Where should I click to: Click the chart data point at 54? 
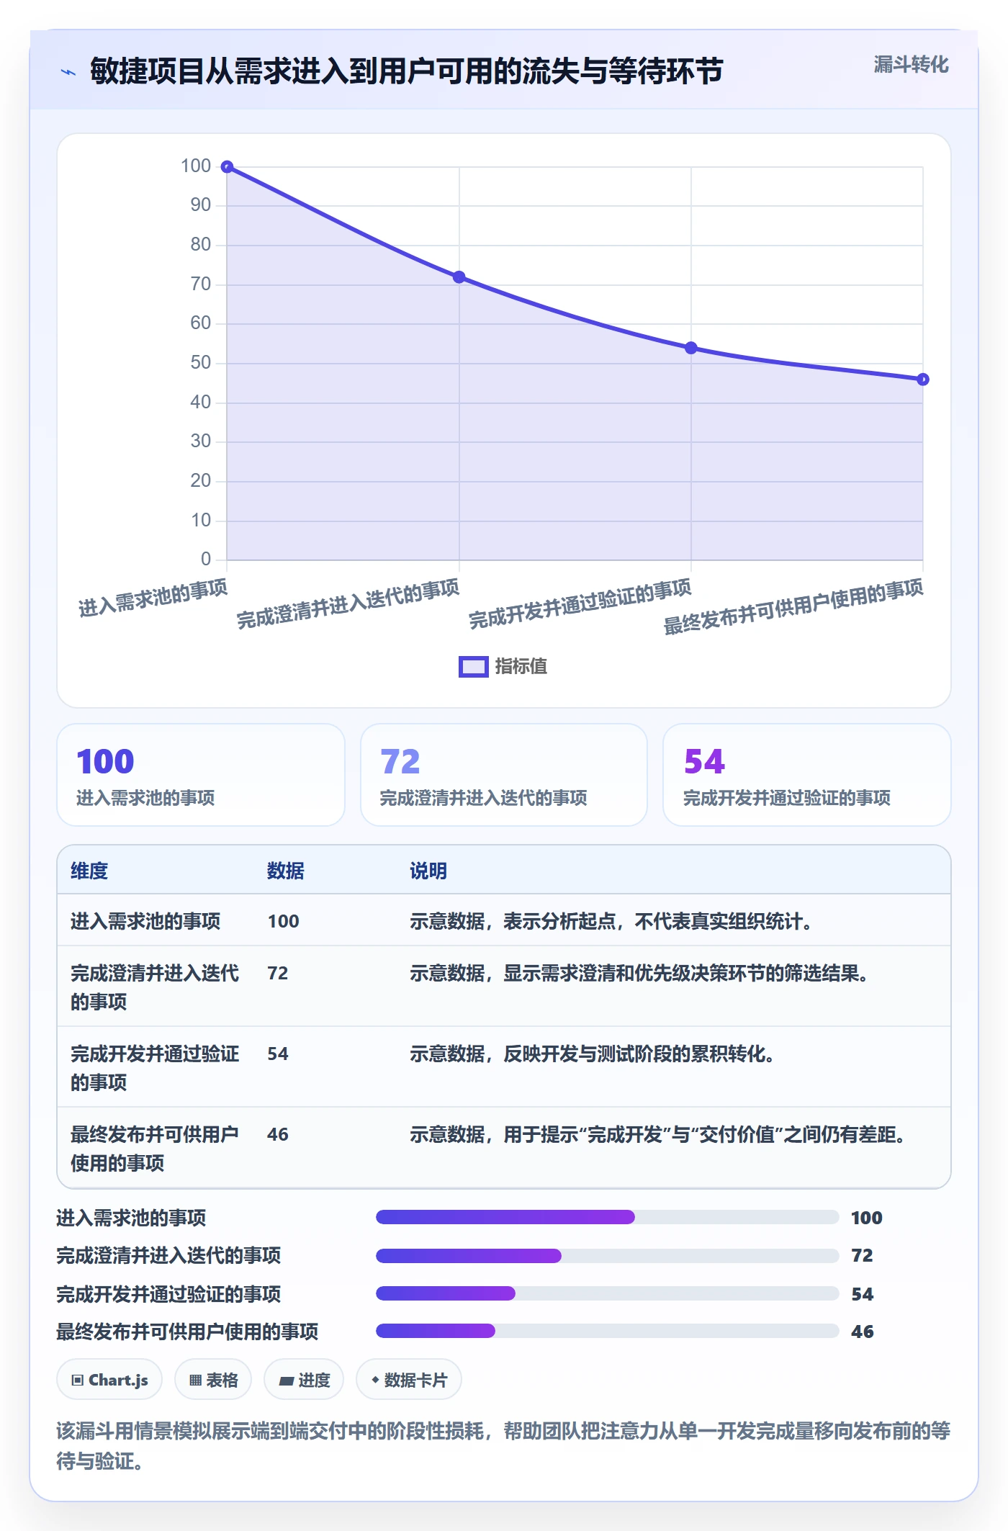[691, 348]
